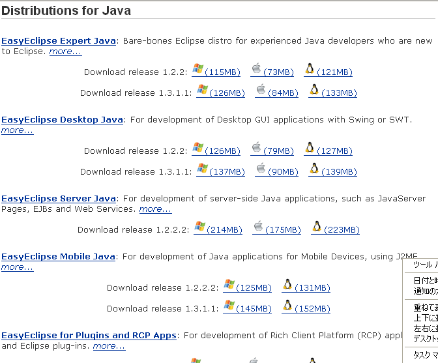Download Expert Java 1.3.1.1 Windows build (126MB)
438x363 pixels.
[x=221, y=91]
